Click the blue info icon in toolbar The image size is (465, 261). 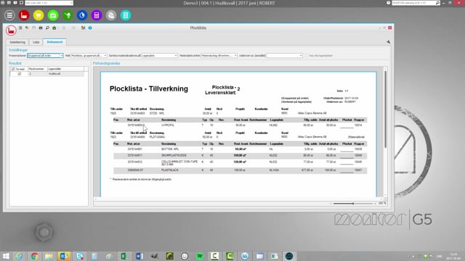tap(90, 28)
